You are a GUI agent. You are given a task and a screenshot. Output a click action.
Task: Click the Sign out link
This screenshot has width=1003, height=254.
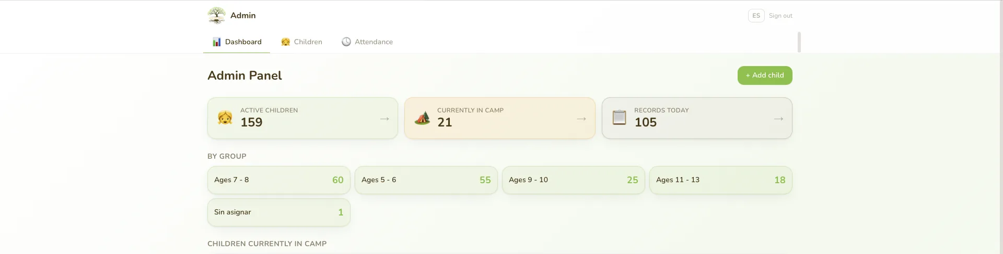coord(780,16)
